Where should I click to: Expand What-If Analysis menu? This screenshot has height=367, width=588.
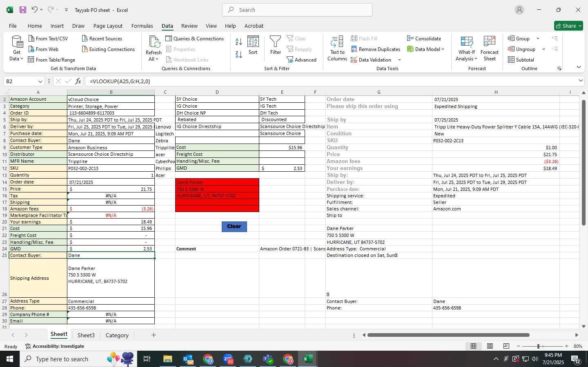pyautogui.click(x=467, y=48)
